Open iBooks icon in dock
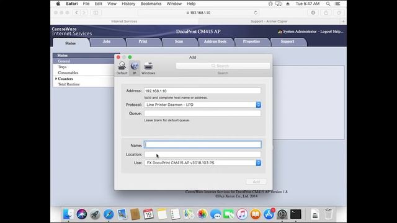The height and width of the screenshot is (223, 397). click(x=256, y=214)
